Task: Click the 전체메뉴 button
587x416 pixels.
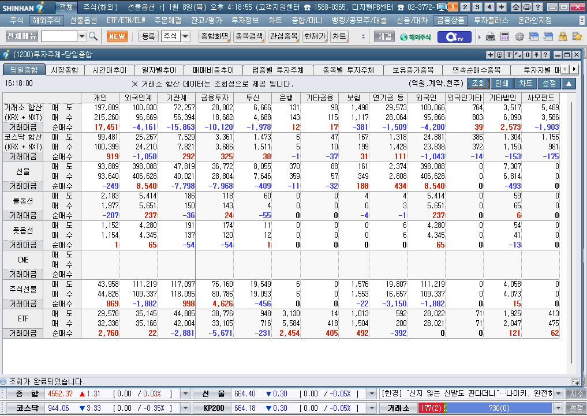Action: pos(22,36)
